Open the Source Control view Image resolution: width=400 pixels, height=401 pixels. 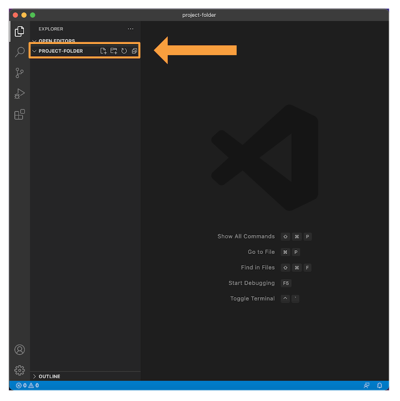pos(20,73)
